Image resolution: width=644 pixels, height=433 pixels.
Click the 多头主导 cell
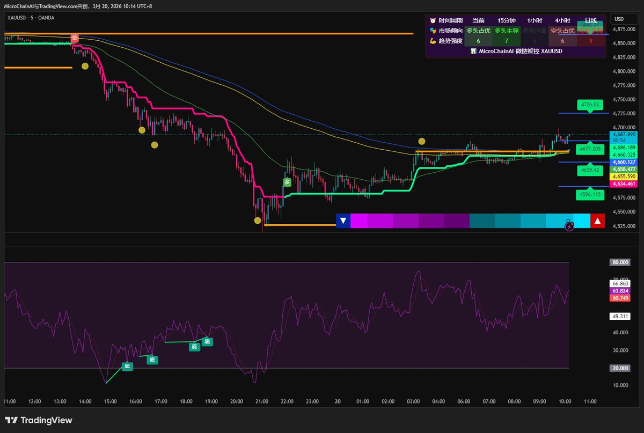(x=507, y=31)
